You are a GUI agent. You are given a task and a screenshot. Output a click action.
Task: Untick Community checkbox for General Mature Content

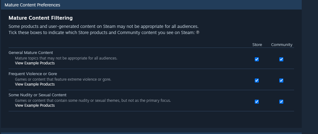(x=281, y=59)
